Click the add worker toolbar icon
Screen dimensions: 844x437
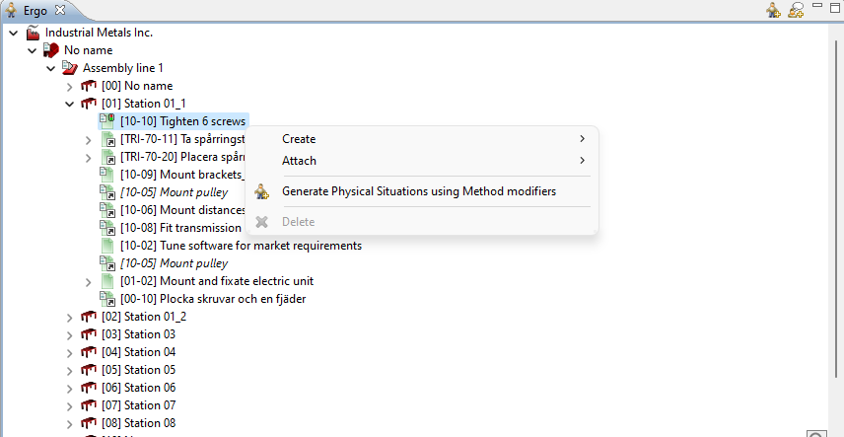(774, 10)
